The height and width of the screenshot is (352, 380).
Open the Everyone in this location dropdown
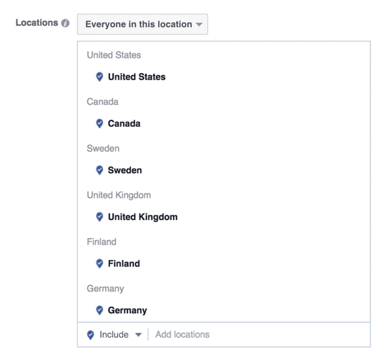point(142,24)
